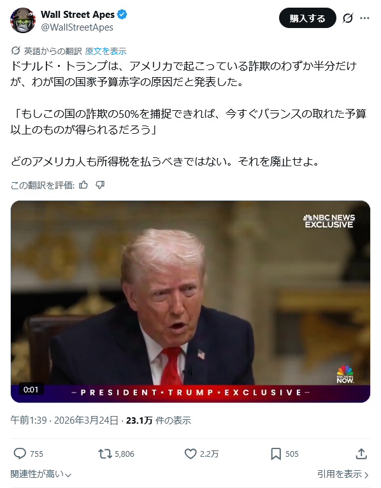Open replies via the comment bubble icon
Image resolution: width=381 pixels, height=488 pixels.
[x=20, y=454]
